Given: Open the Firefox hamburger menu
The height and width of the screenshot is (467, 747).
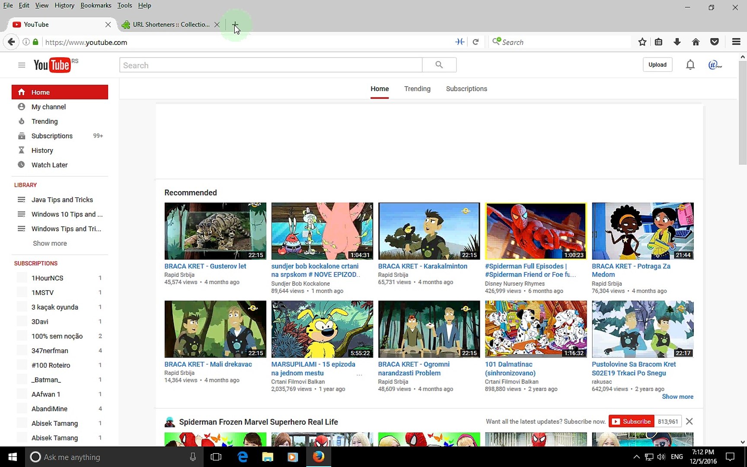Looking at the screenshot, I should coord(736,42).
